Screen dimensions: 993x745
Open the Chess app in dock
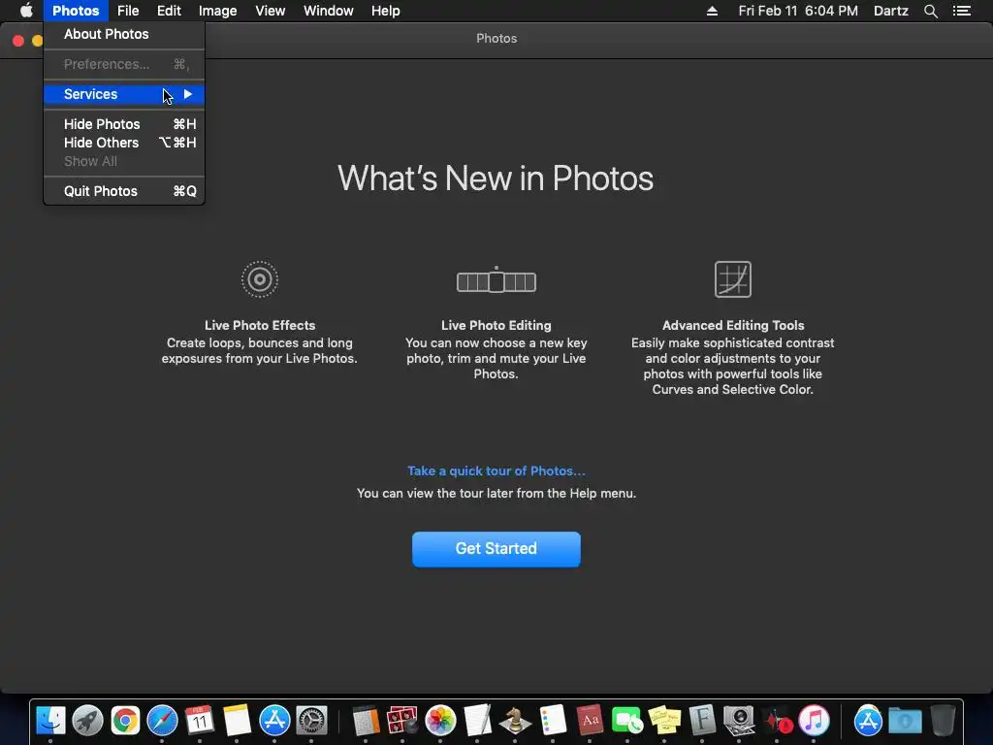[x=514, y=721]
